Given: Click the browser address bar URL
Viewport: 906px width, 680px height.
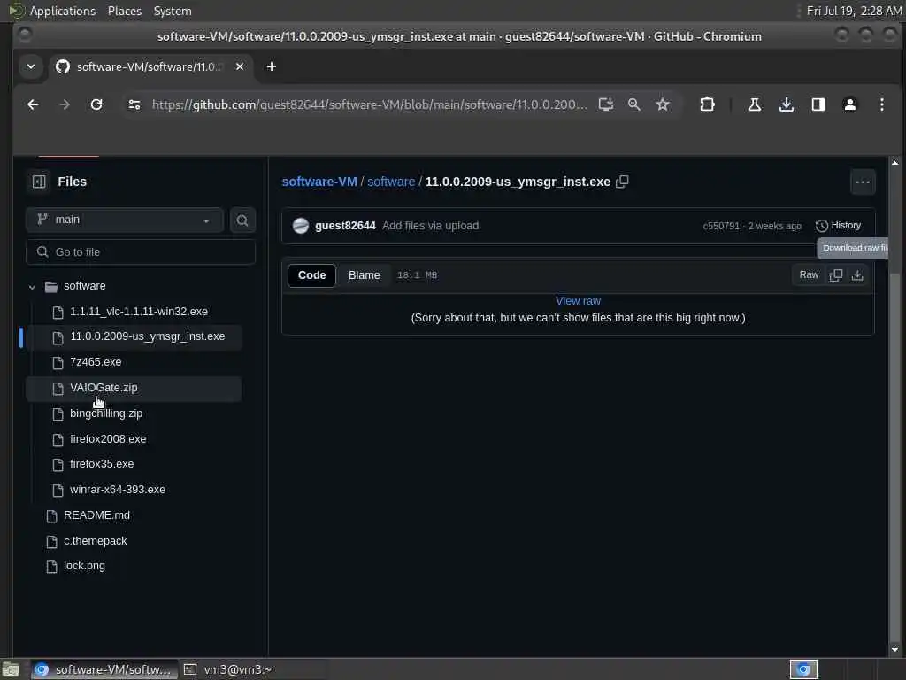Looking at the screenshot, I should (369, 104).
